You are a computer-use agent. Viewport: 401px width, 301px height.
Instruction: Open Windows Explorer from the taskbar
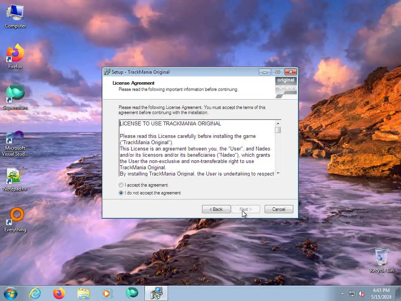[x=83, y=293]
